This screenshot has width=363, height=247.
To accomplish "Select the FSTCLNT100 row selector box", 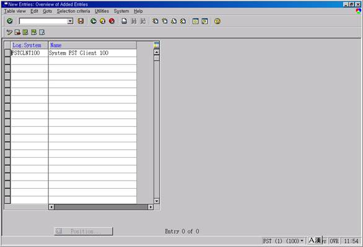I will click(x=7, y=53).
